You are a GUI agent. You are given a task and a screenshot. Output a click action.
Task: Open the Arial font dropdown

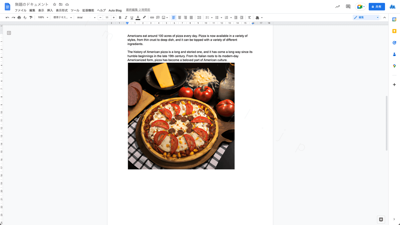click(86, 17)
